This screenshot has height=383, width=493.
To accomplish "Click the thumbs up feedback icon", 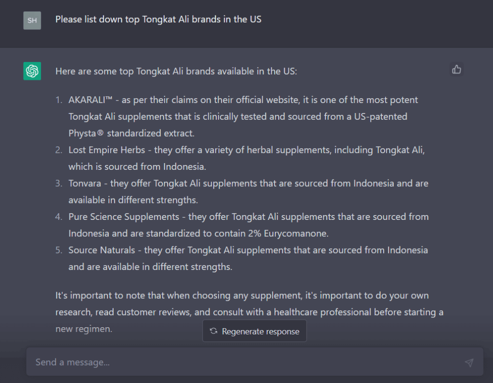I will (456, 70).
